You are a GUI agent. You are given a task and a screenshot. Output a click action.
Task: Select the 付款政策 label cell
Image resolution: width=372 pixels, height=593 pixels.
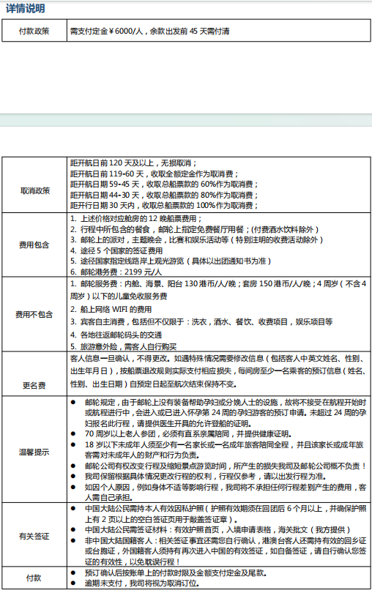click(x=34, y=31)
